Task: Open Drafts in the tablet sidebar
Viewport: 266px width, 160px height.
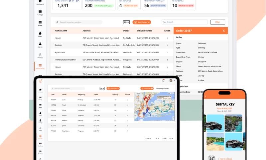Action: pos(40,106)
